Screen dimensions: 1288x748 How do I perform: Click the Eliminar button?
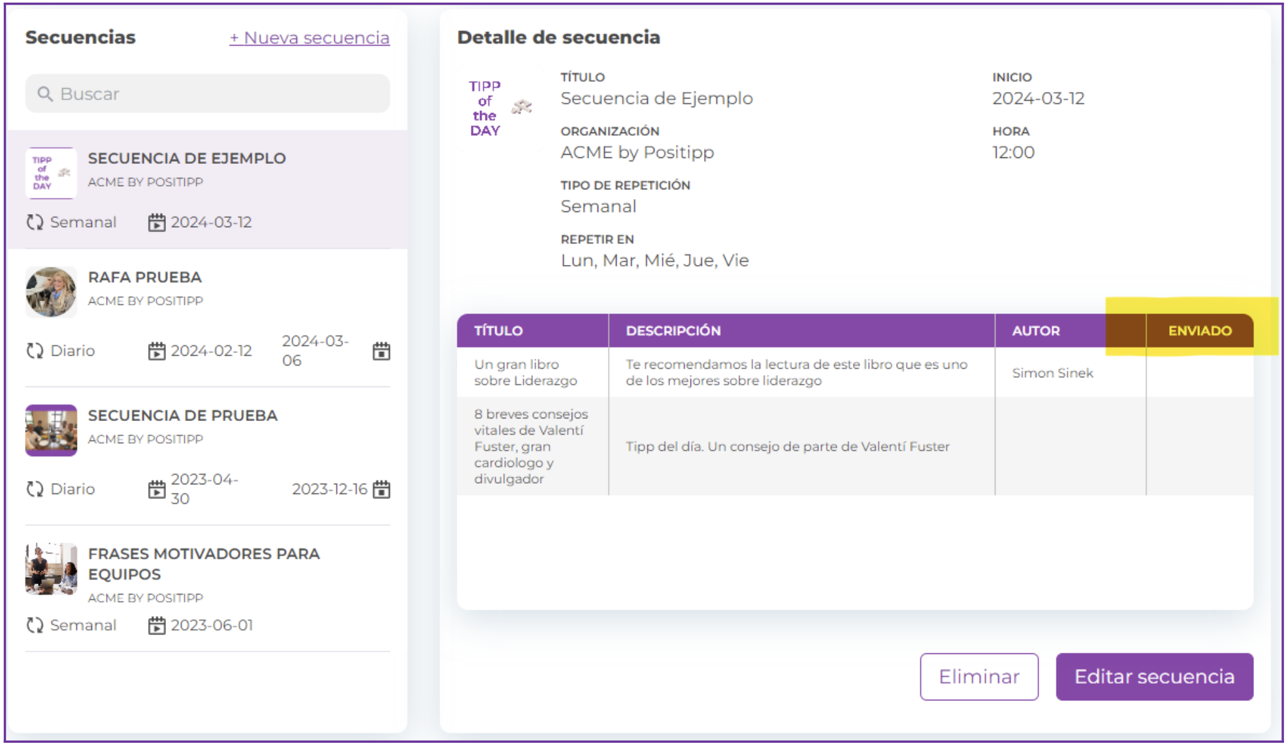[979, 677]
